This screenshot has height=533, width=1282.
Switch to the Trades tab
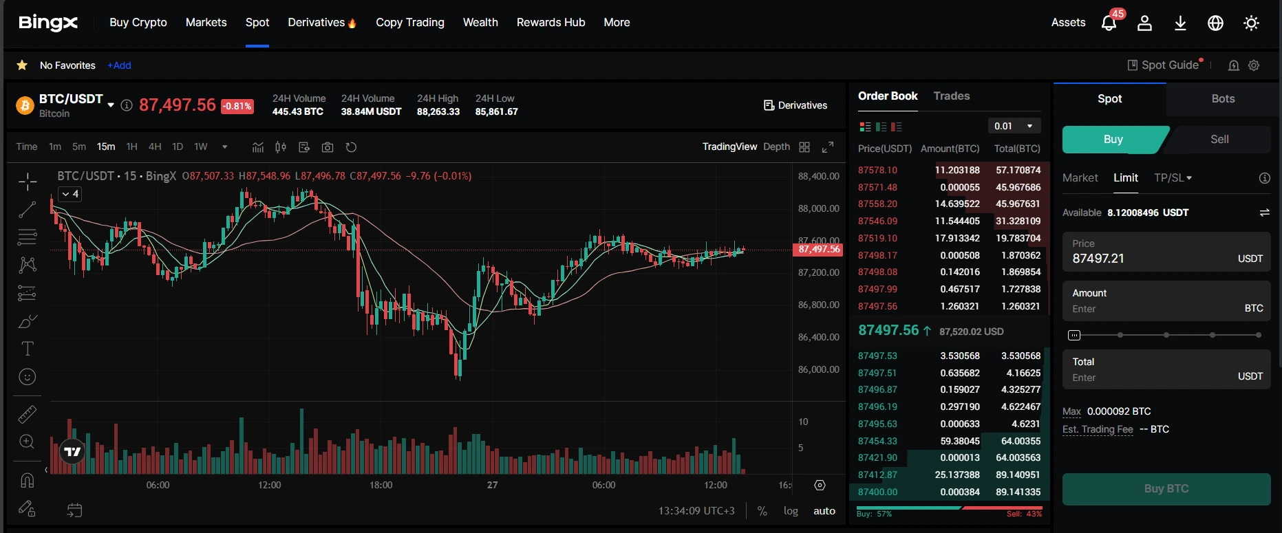pos(951,96)
